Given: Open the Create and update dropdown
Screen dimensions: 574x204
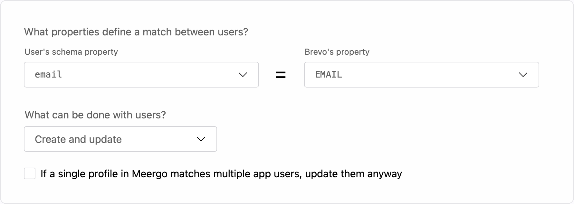Looking at the screenshot, I should tap(120, 139).
